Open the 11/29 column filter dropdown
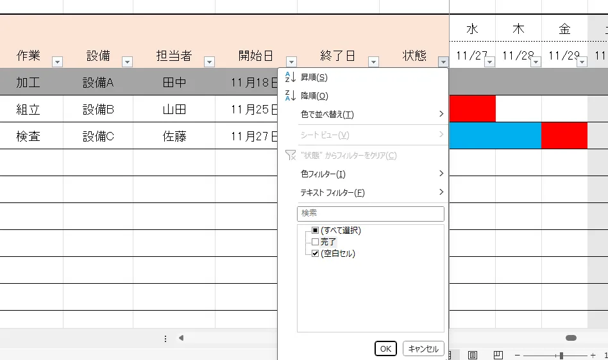608x360 pixels. coord(582,62)
